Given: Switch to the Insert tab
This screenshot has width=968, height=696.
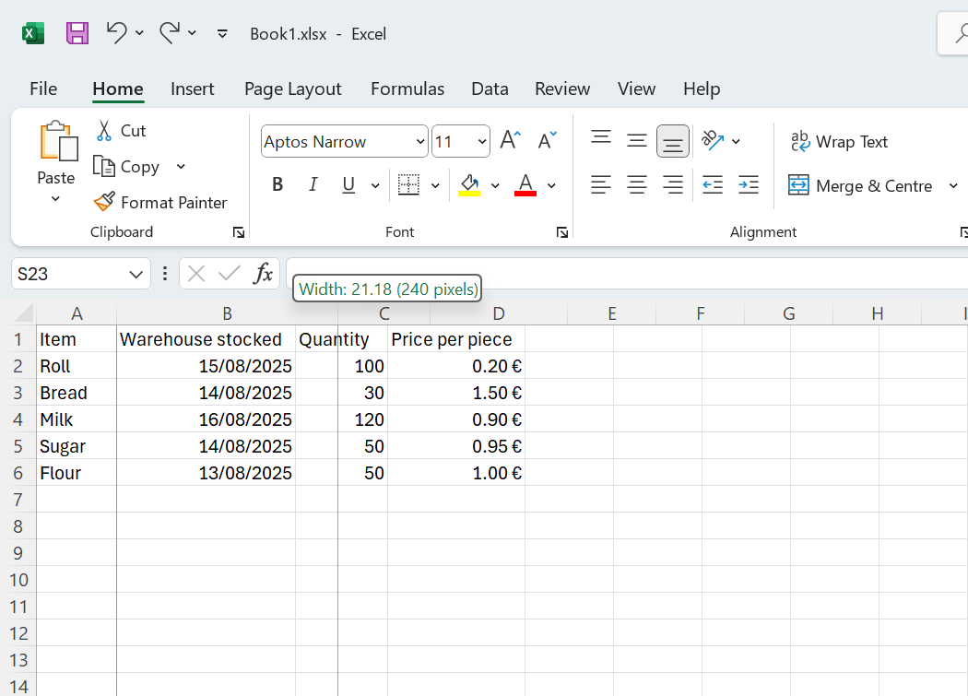Looking at the screenshot, I should (193, 88).
